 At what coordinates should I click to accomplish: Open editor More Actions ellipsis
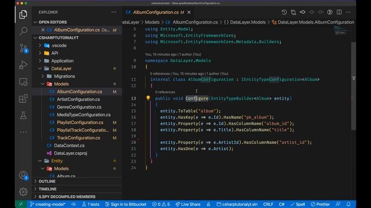tap(348, 12)
